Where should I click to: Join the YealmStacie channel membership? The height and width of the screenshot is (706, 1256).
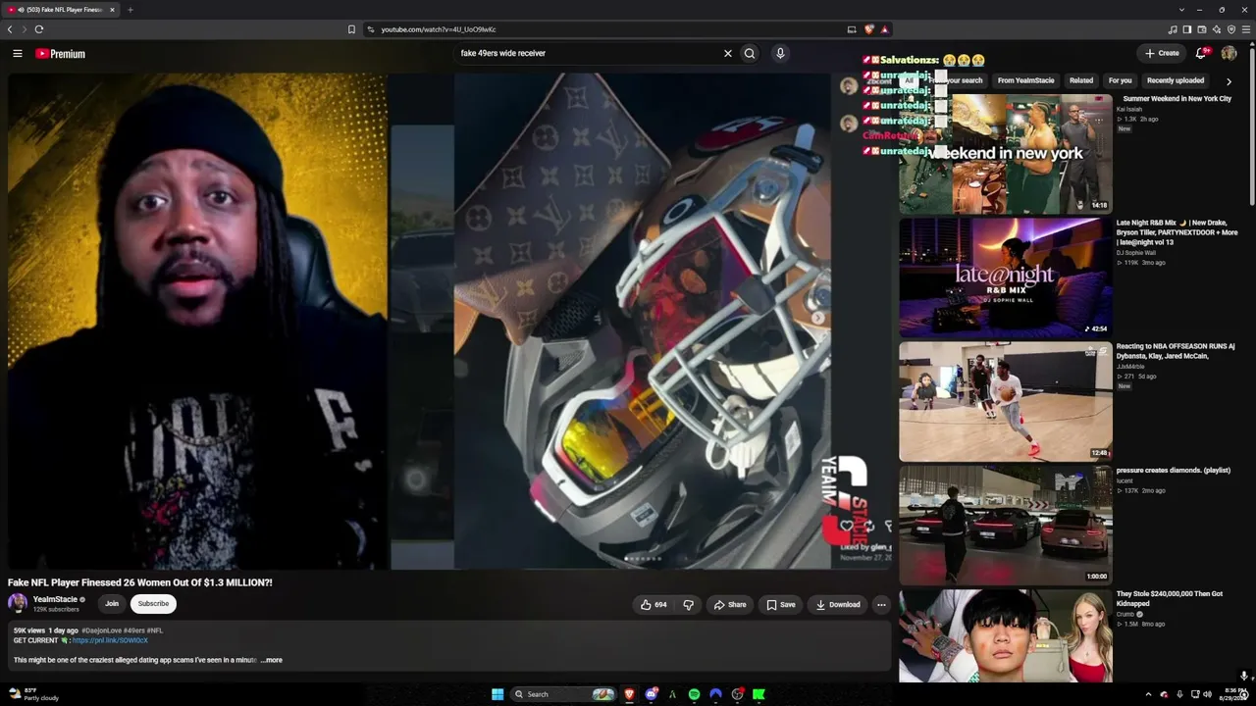tap(112, 604)
